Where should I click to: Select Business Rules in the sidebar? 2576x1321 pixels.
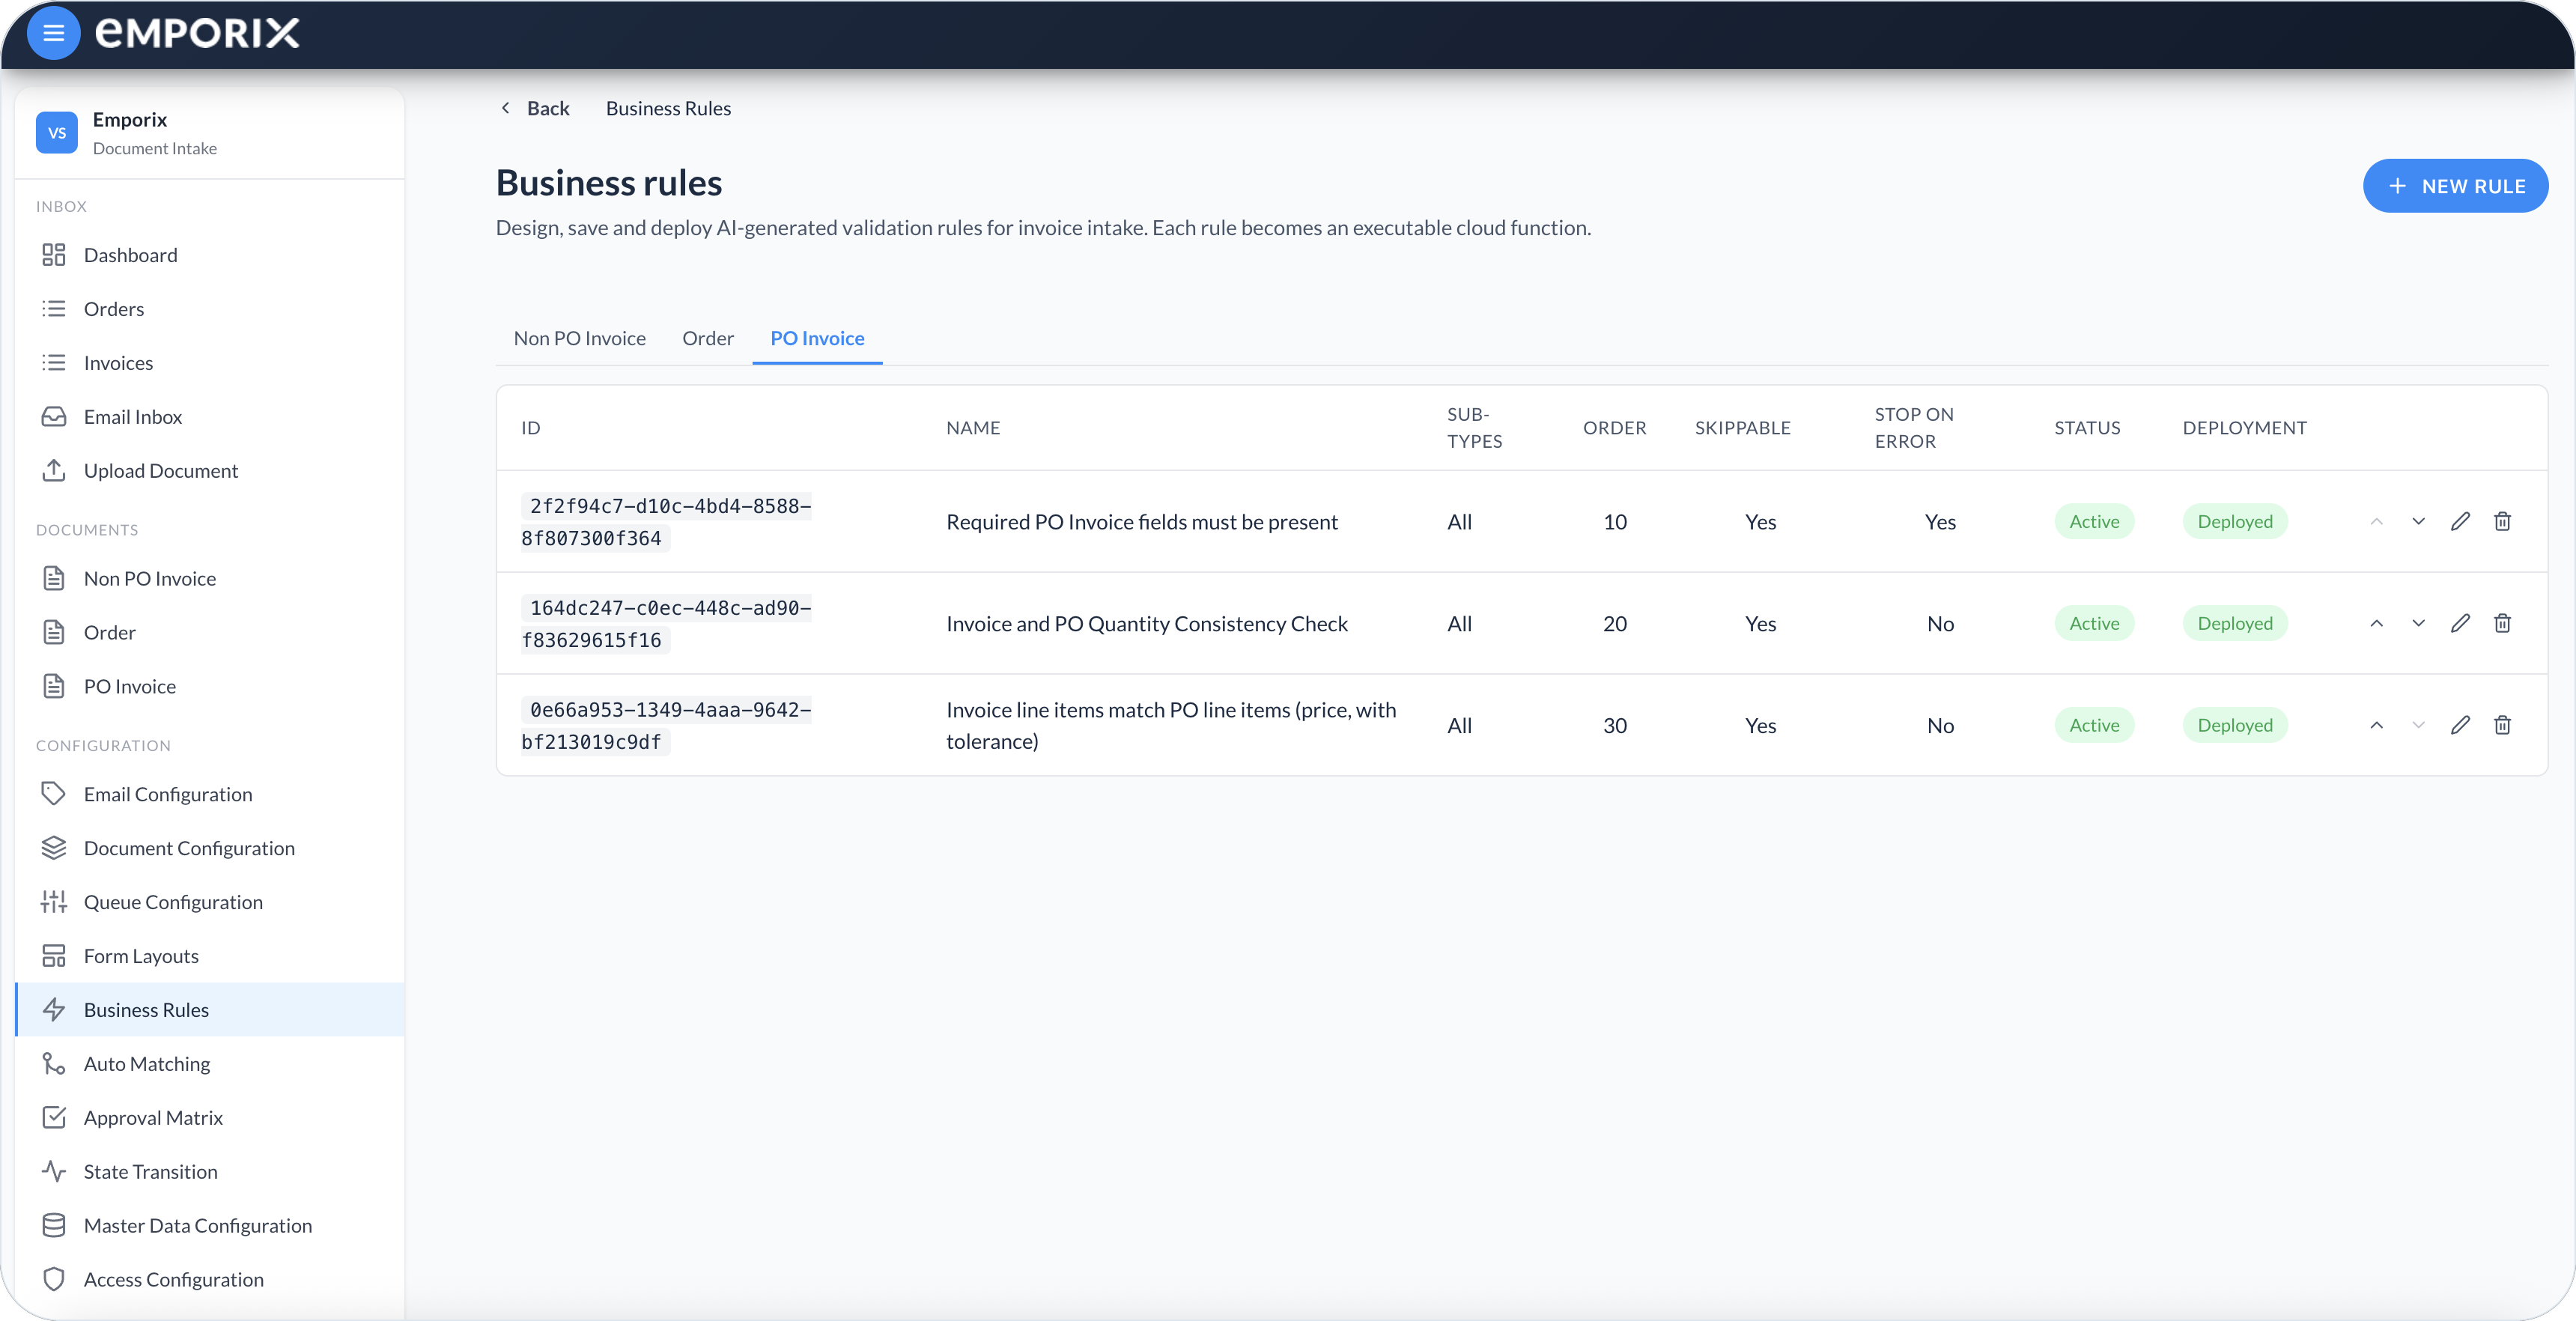pos(210,1010)
